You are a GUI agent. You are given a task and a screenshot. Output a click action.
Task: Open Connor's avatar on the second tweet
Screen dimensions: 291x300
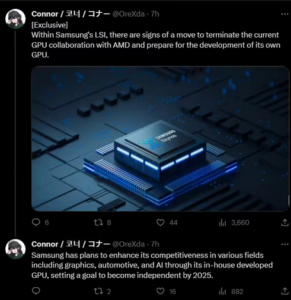[x=15, y=249]
